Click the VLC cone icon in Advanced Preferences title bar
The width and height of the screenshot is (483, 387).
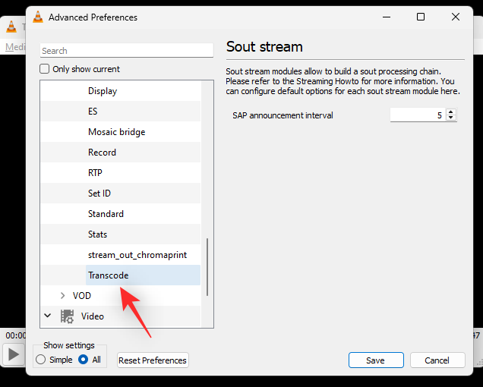click(38, 17)
